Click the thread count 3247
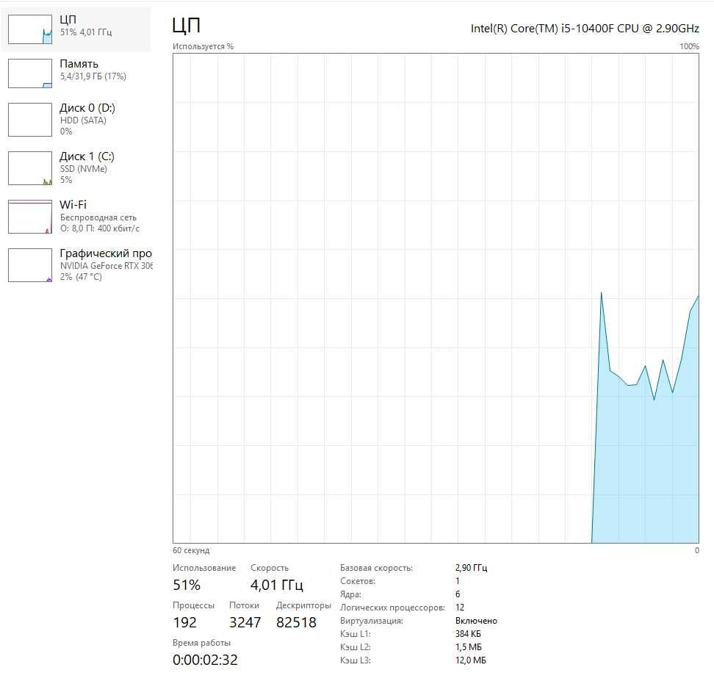The image size is (714, 681). tap(245, 622)
